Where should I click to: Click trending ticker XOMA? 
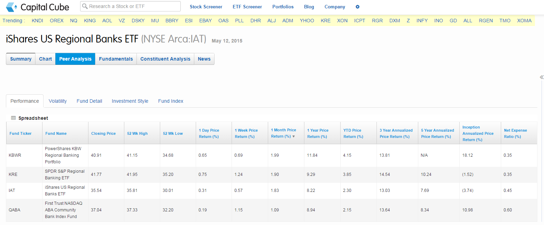524,21
